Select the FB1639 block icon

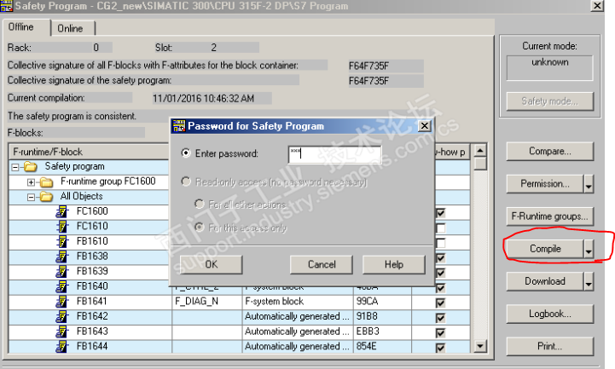(x=62, y=272)
